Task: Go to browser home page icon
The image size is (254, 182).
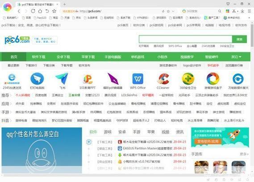Action: tap(40, 11)
